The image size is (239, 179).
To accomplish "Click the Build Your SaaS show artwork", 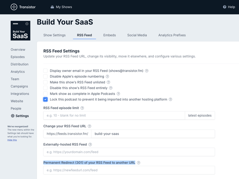I will click(x=20, y=30).
